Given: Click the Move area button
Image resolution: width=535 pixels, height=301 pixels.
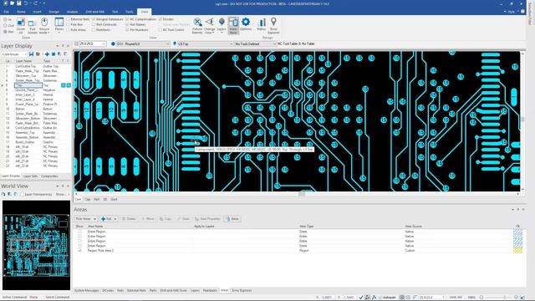Looking at the screenshot, I should click(x=148, y=218).
